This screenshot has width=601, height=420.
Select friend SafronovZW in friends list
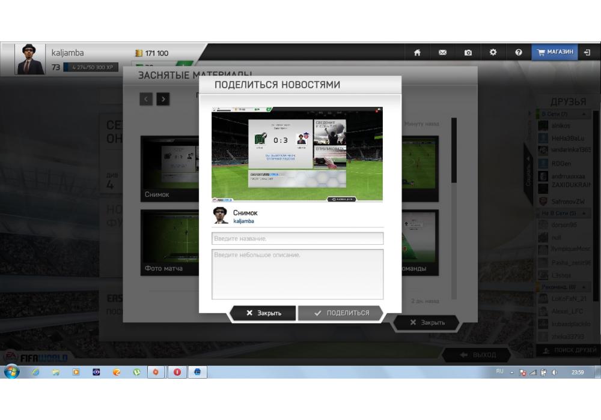tap(564, 201)
